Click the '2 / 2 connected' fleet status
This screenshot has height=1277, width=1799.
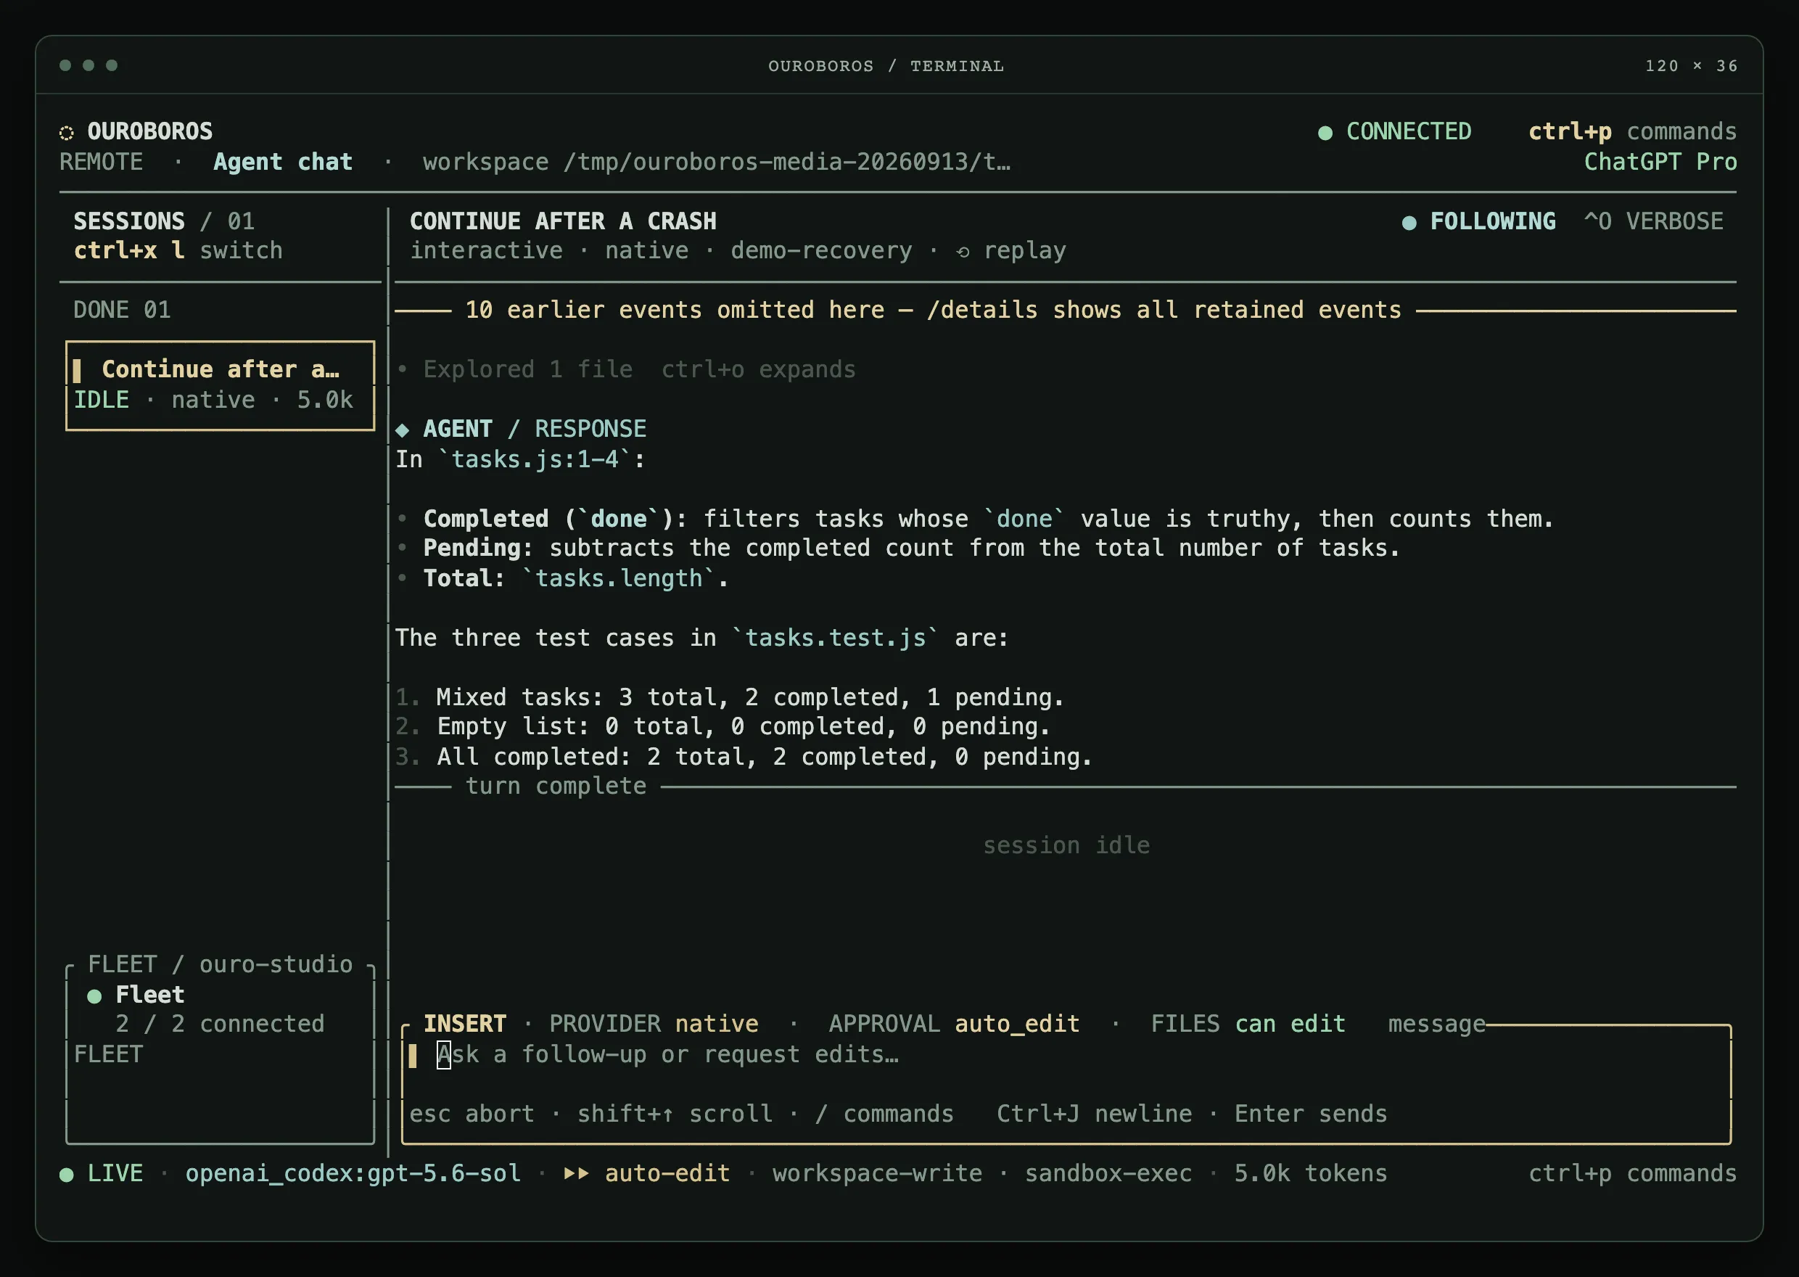click(219, 1024)
